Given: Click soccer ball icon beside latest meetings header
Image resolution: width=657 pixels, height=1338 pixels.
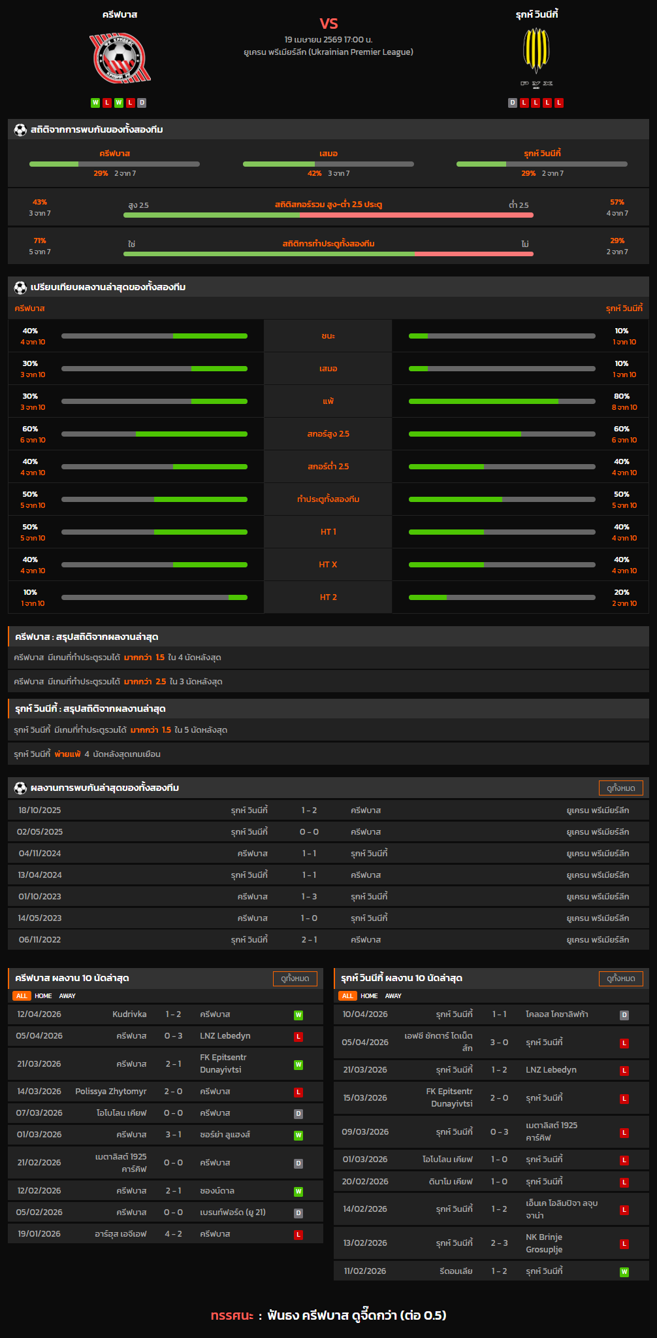Looking at the screenshot, I should point(20,788).
